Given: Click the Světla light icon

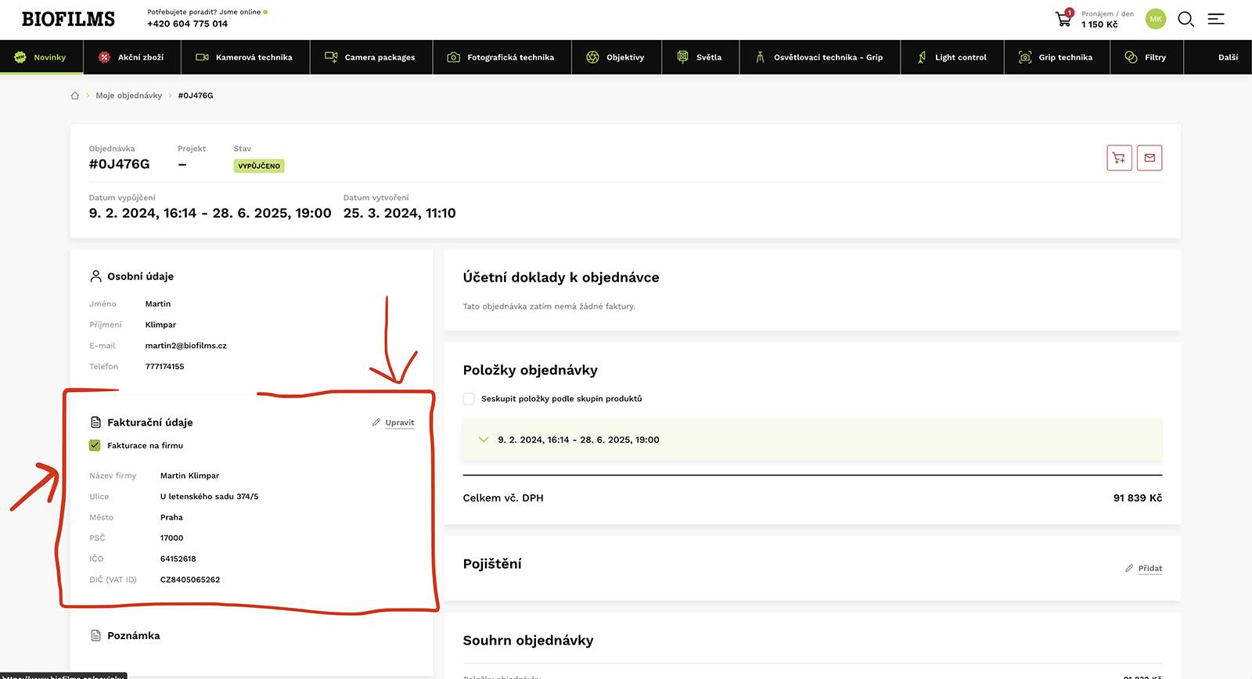Looking at the screenshot, I should tap(682, 57).
